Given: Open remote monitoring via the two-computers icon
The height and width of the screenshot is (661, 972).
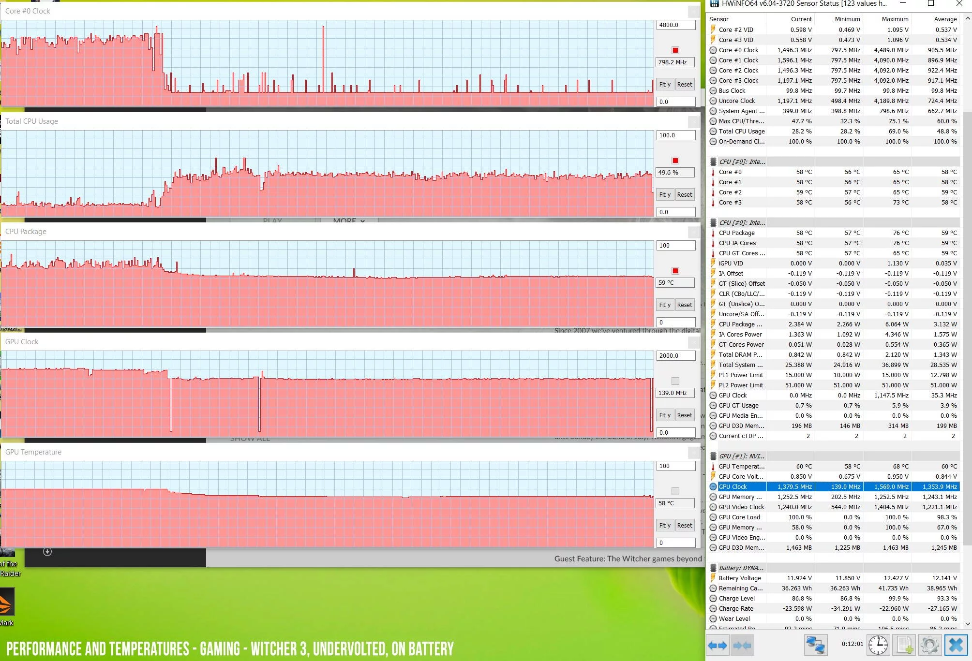Looking at the screenshot, I should pos(815,646).
